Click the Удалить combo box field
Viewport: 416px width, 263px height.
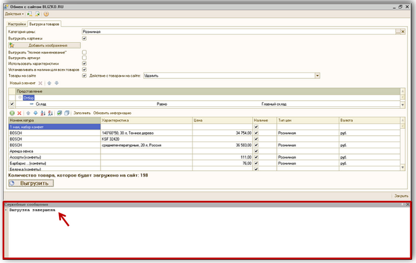pyautogui.click(x=229, y=76)
